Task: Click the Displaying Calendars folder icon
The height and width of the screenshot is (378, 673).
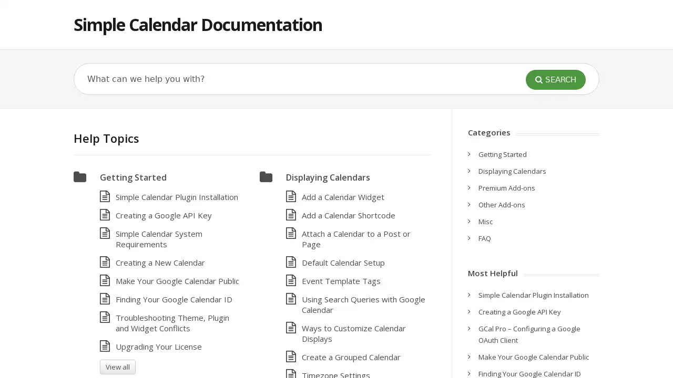Action: pos(266,177)
